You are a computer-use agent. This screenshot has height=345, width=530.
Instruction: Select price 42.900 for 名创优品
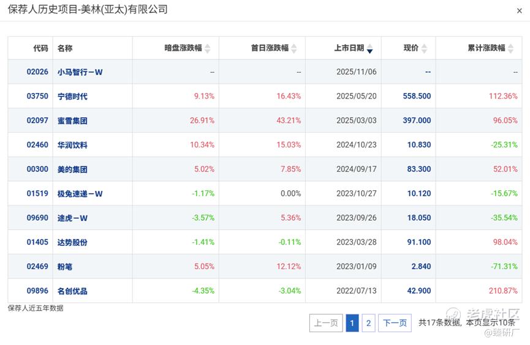pos(419,291)
